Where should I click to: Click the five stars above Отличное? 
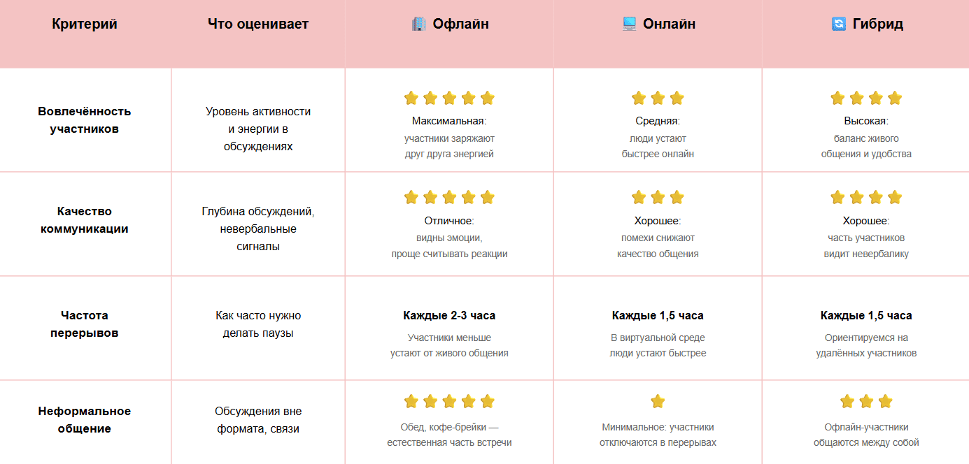tap(449, 198)
